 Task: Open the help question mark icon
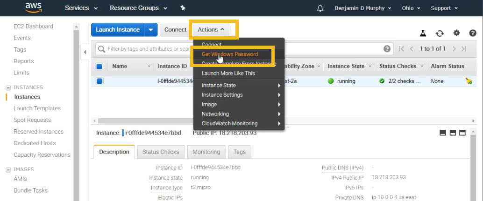click(473, 33)
